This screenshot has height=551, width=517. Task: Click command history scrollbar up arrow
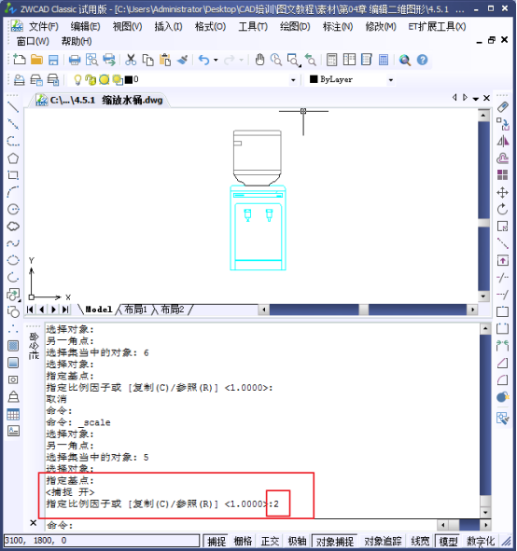click(485, 329)
